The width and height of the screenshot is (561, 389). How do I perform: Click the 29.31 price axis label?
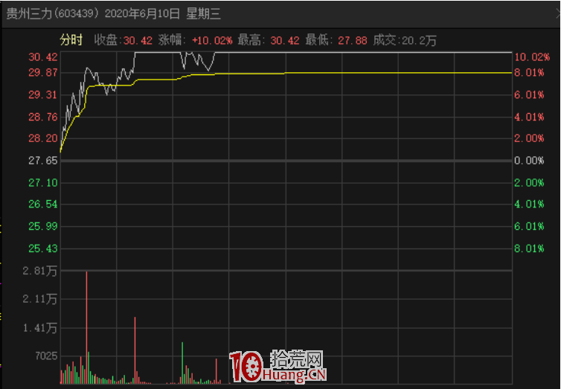tap(43, 94)
